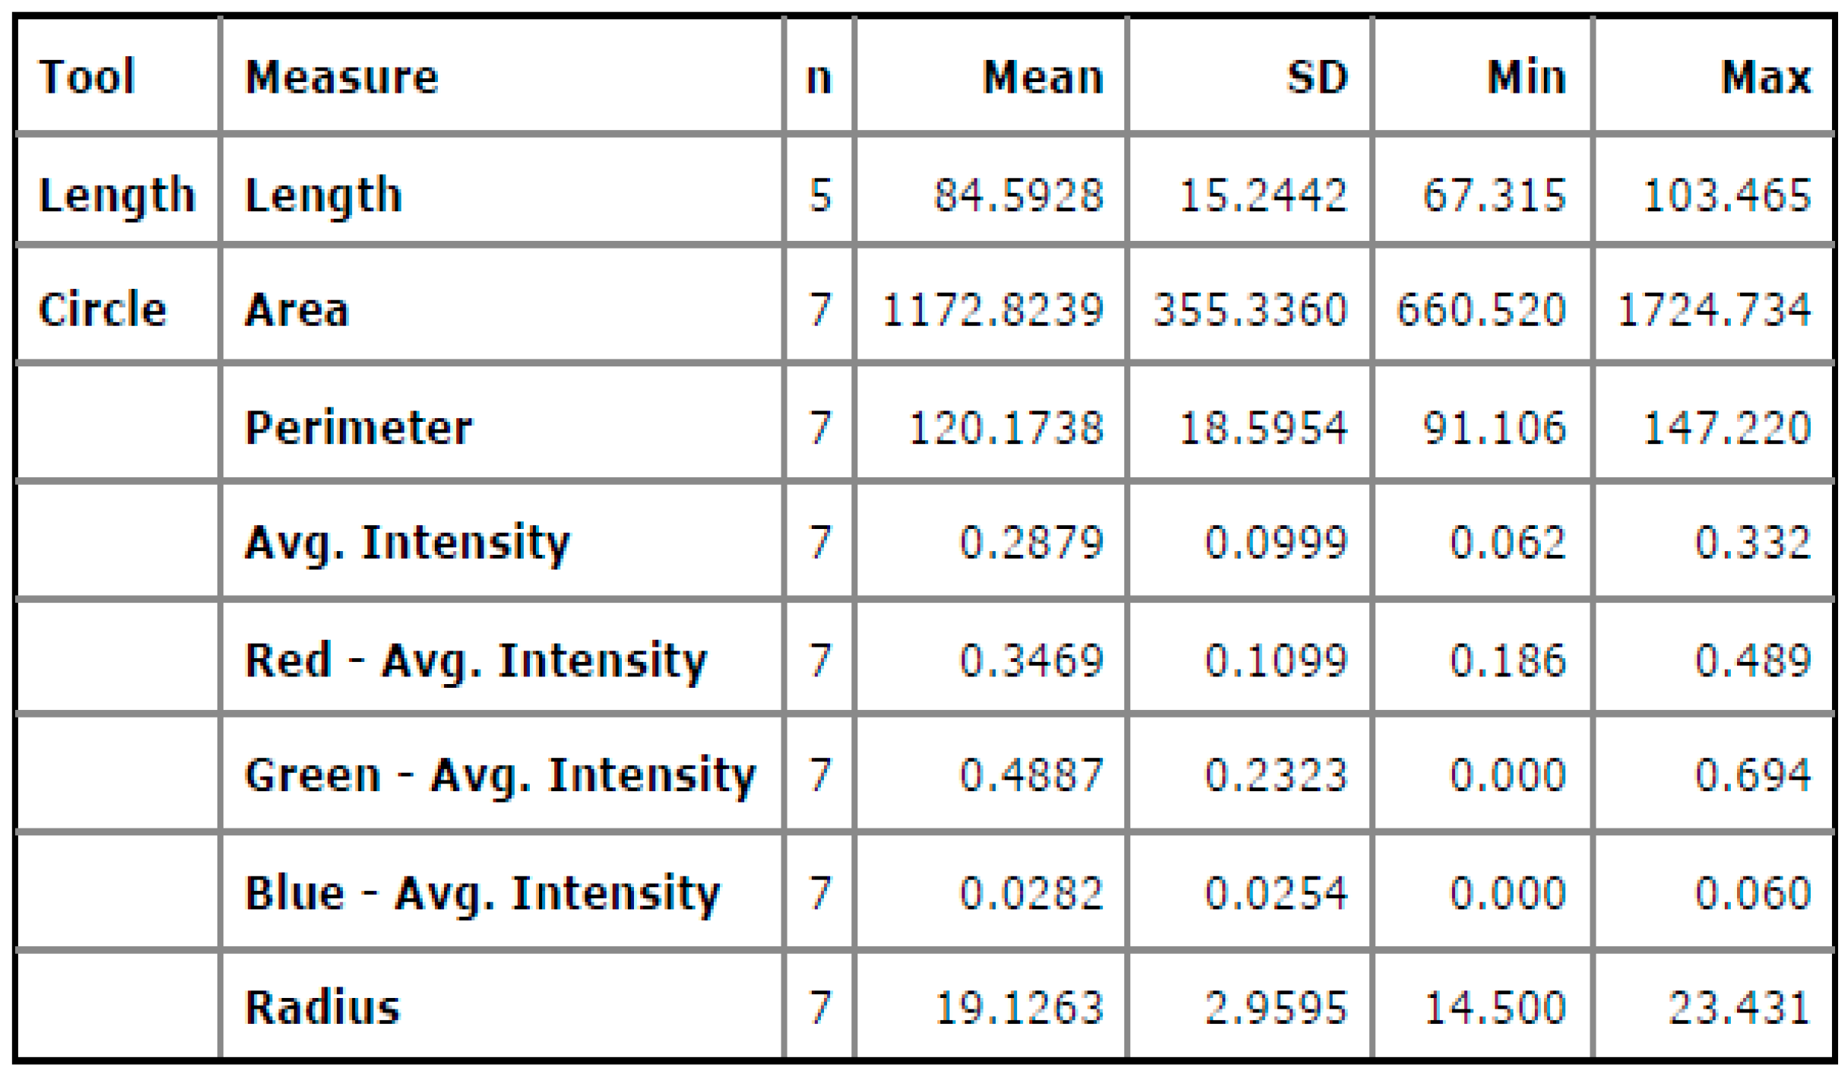Image resolution: width=1848 pixels, height=1077 pixels.
Task: Select the Area mean value 1172.8239
Action: [993, 309]
